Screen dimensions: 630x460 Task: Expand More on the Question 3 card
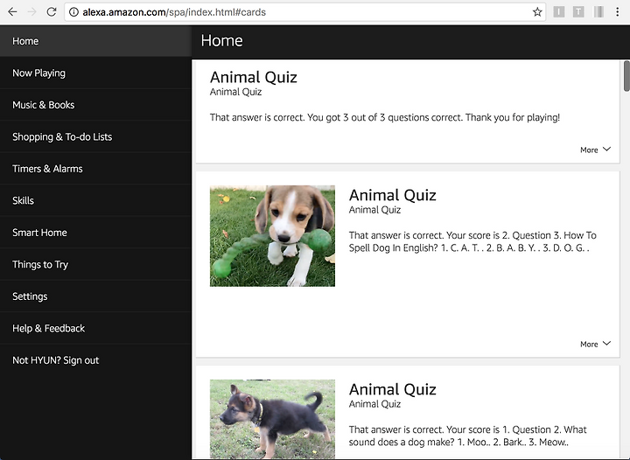coord(596,344)
